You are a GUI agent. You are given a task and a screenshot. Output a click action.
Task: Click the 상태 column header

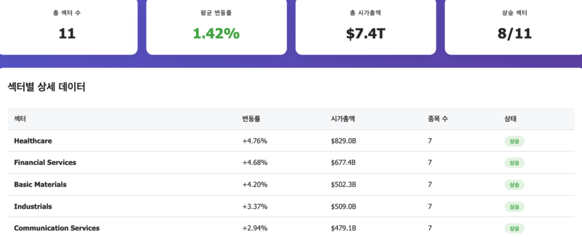tap(510, 119)
